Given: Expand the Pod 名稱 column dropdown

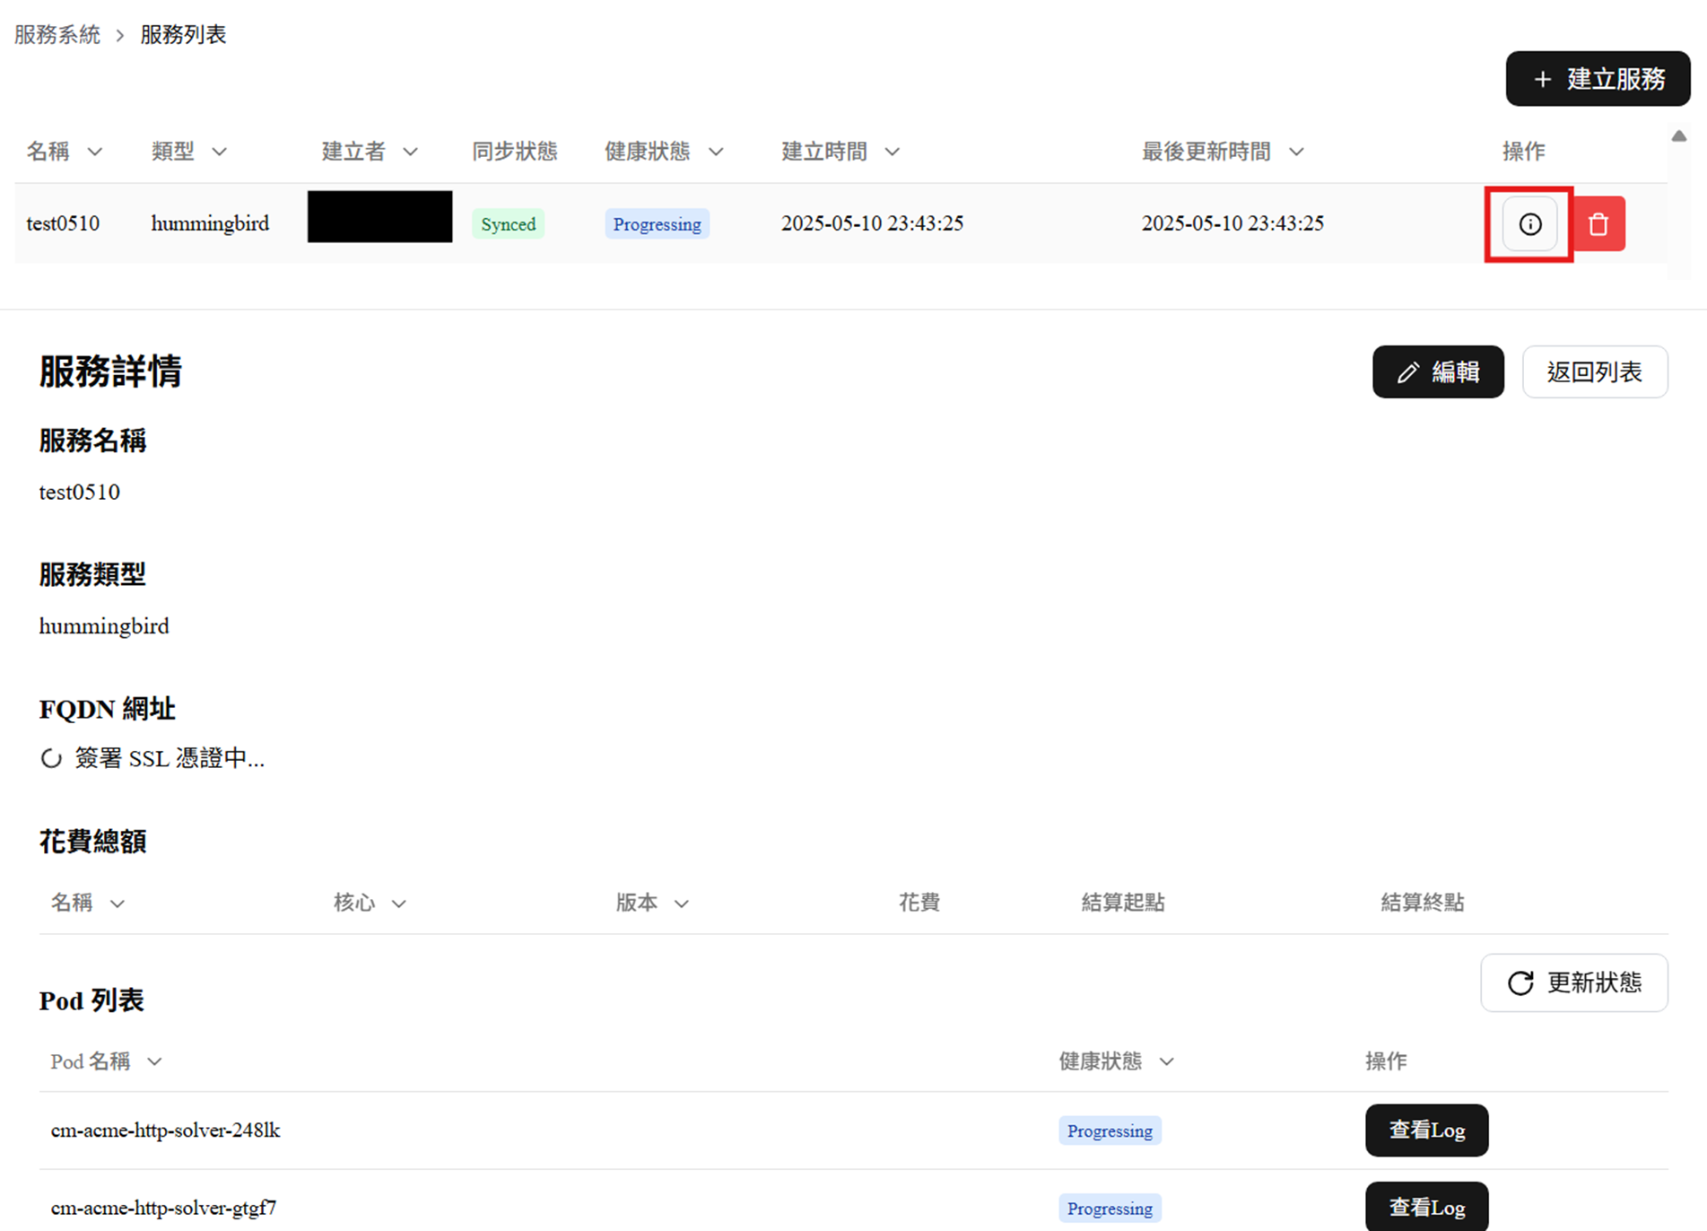Looking at the screenshot, I should pyautogui.click(x=154, y=1062).
